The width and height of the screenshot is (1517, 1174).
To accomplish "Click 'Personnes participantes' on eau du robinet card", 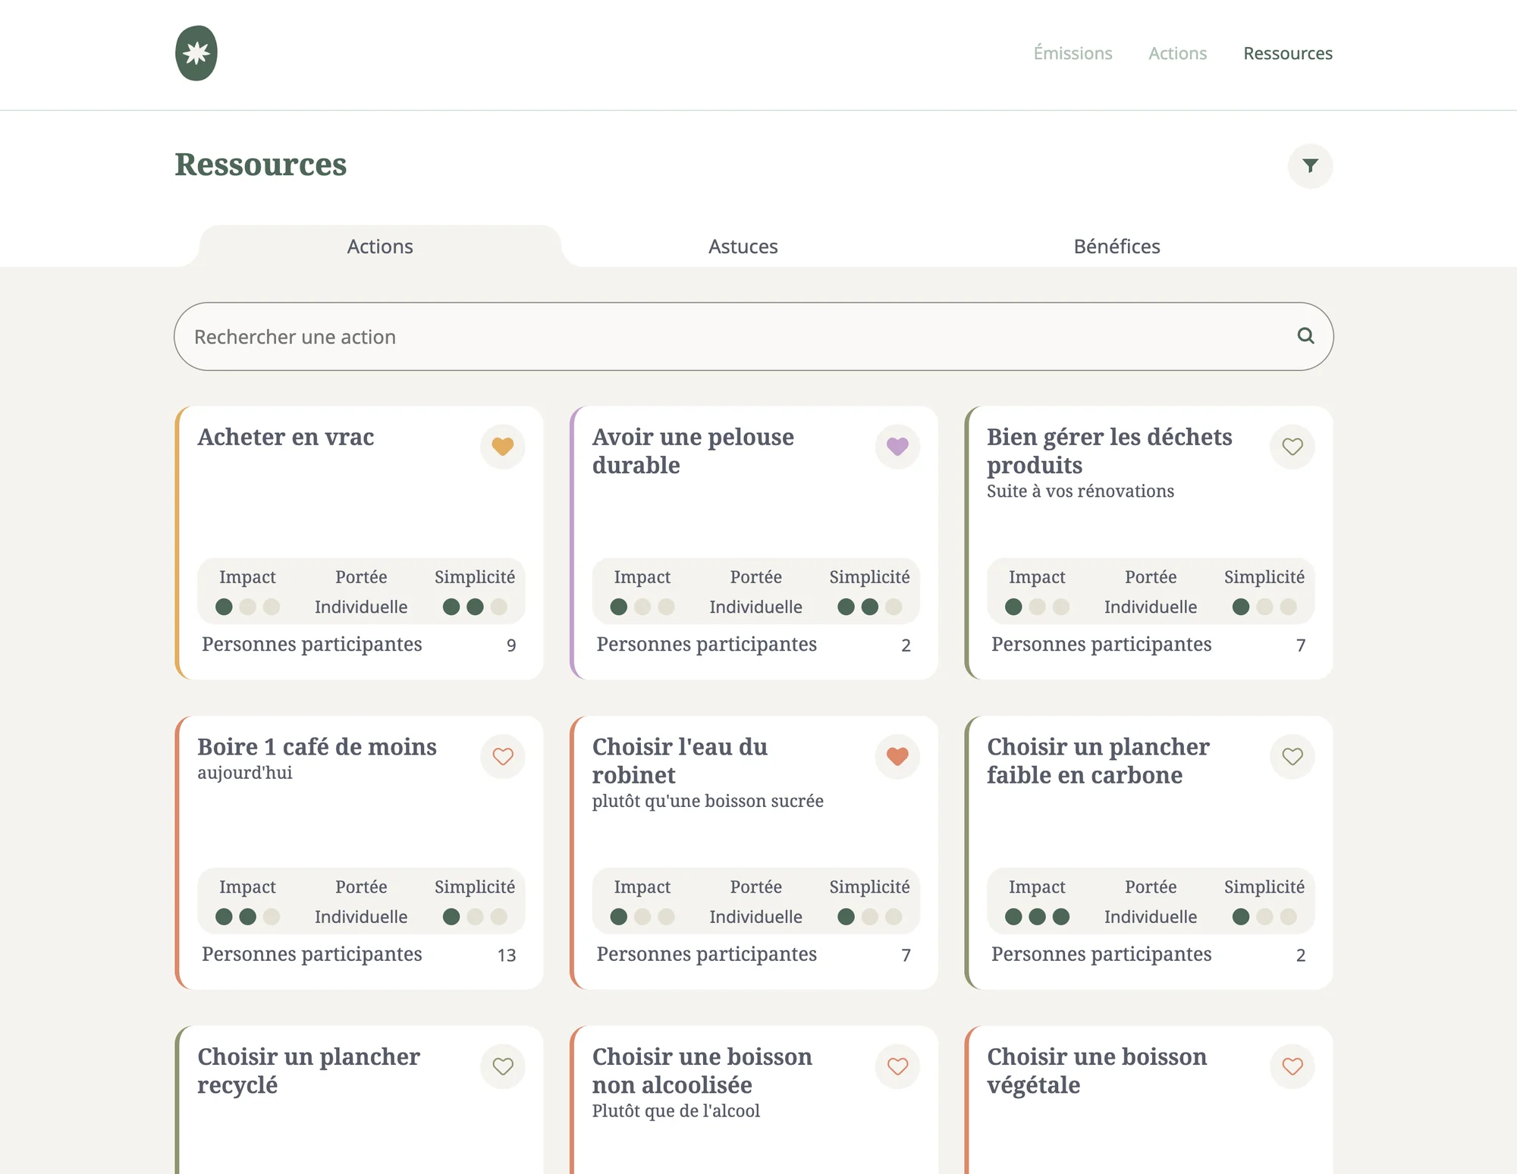I will tap(706, 954).
